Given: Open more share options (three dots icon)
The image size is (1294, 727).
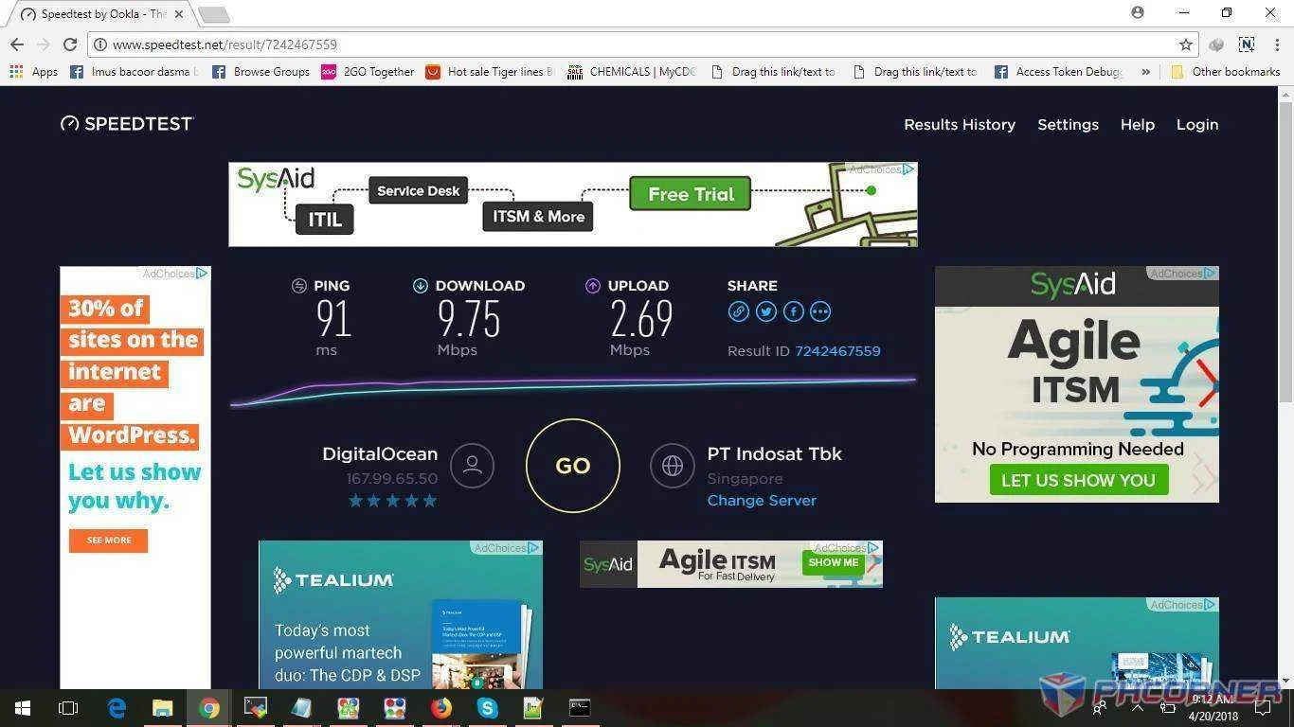Looking at the screenshot, I should pyautogui.click(x=820, y=311).
